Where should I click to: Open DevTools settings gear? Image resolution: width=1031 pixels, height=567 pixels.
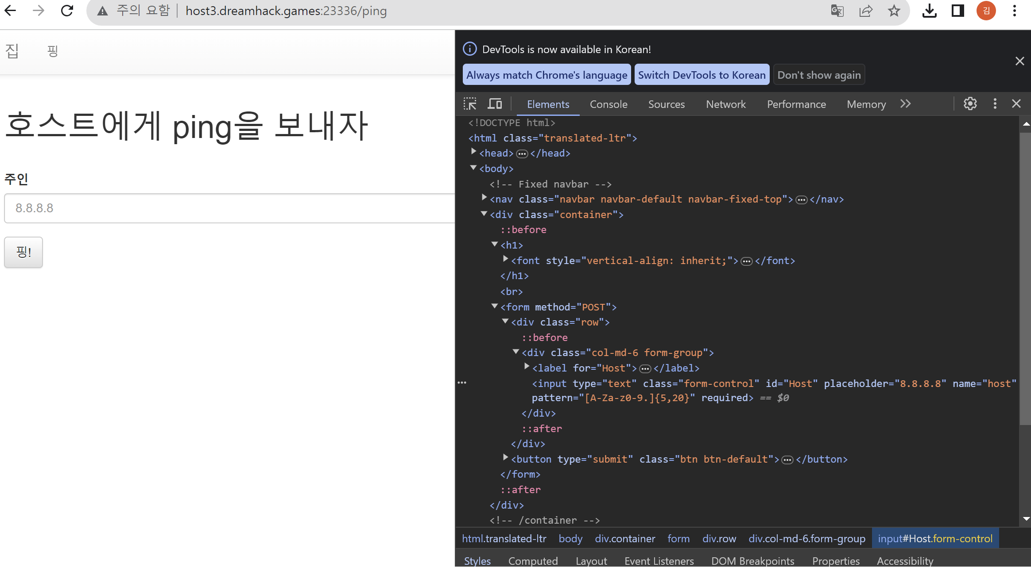click(970, 104)
